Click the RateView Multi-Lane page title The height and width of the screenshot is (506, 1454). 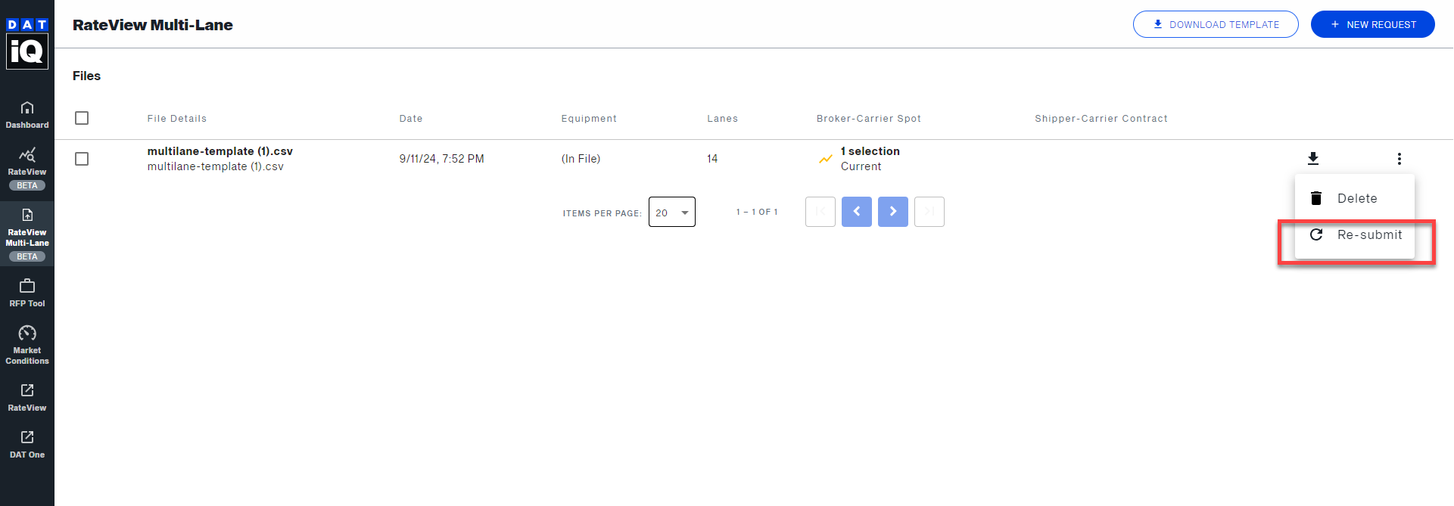point(153,25)
